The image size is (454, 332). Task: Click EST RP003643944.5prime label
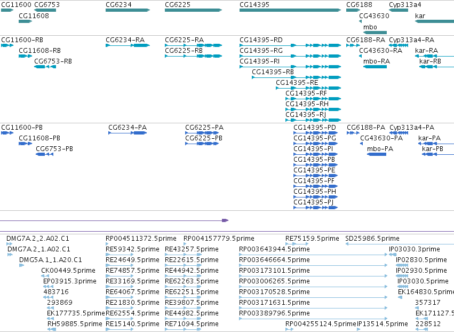[x=275, y=249]
